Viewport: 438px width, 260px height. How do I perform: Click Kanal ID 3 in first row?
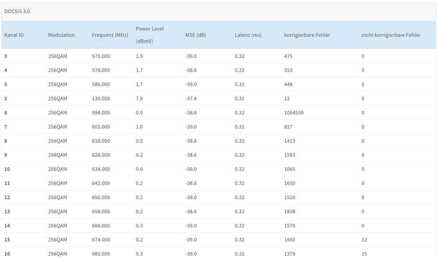click(x=6, y=56)
